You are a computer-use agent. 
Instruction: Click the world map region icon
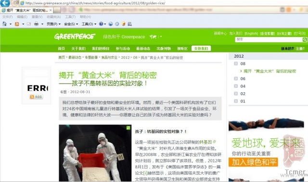point(153,36)
